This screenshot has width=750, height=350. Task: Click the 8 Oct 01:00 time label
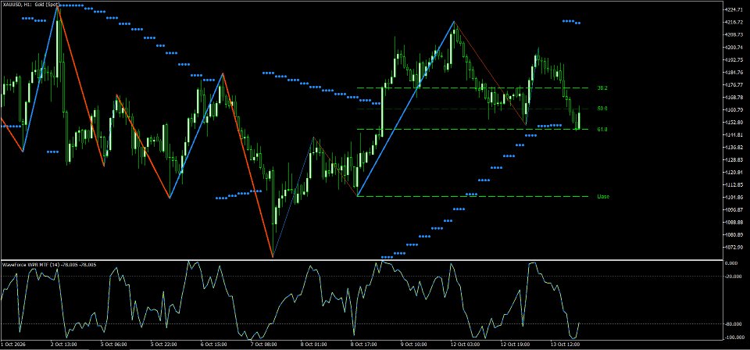314,344
